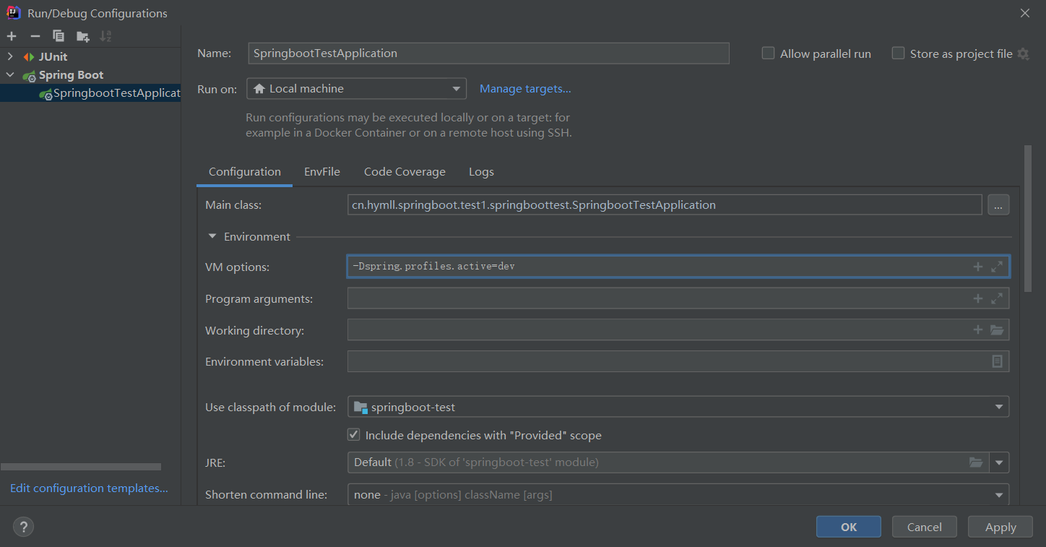This screenshot has height=547, width=1046.
Task: Uncheck Include dependencies with "Provided" scope
Action: point(354,435)
